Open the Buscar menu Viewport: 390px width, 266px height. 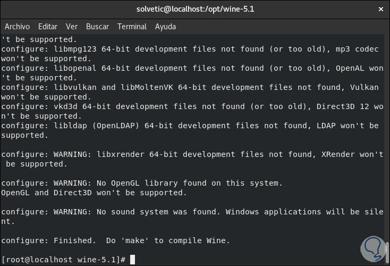pyautogui.click(x=97, y=27)
